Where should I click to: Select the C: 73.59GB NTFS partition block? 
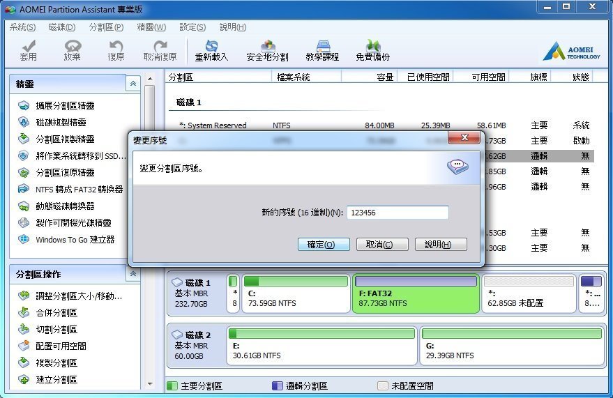point(296,293)
